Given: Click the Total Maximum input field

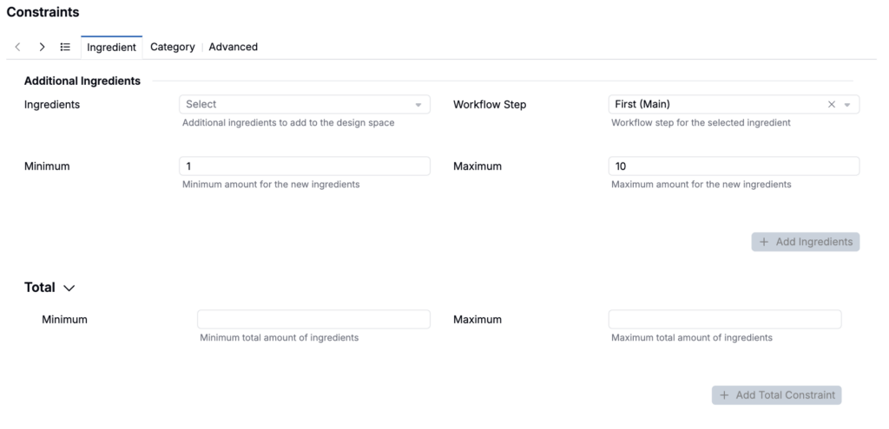Looking at the screenshot, I should (x=725, y=319).
